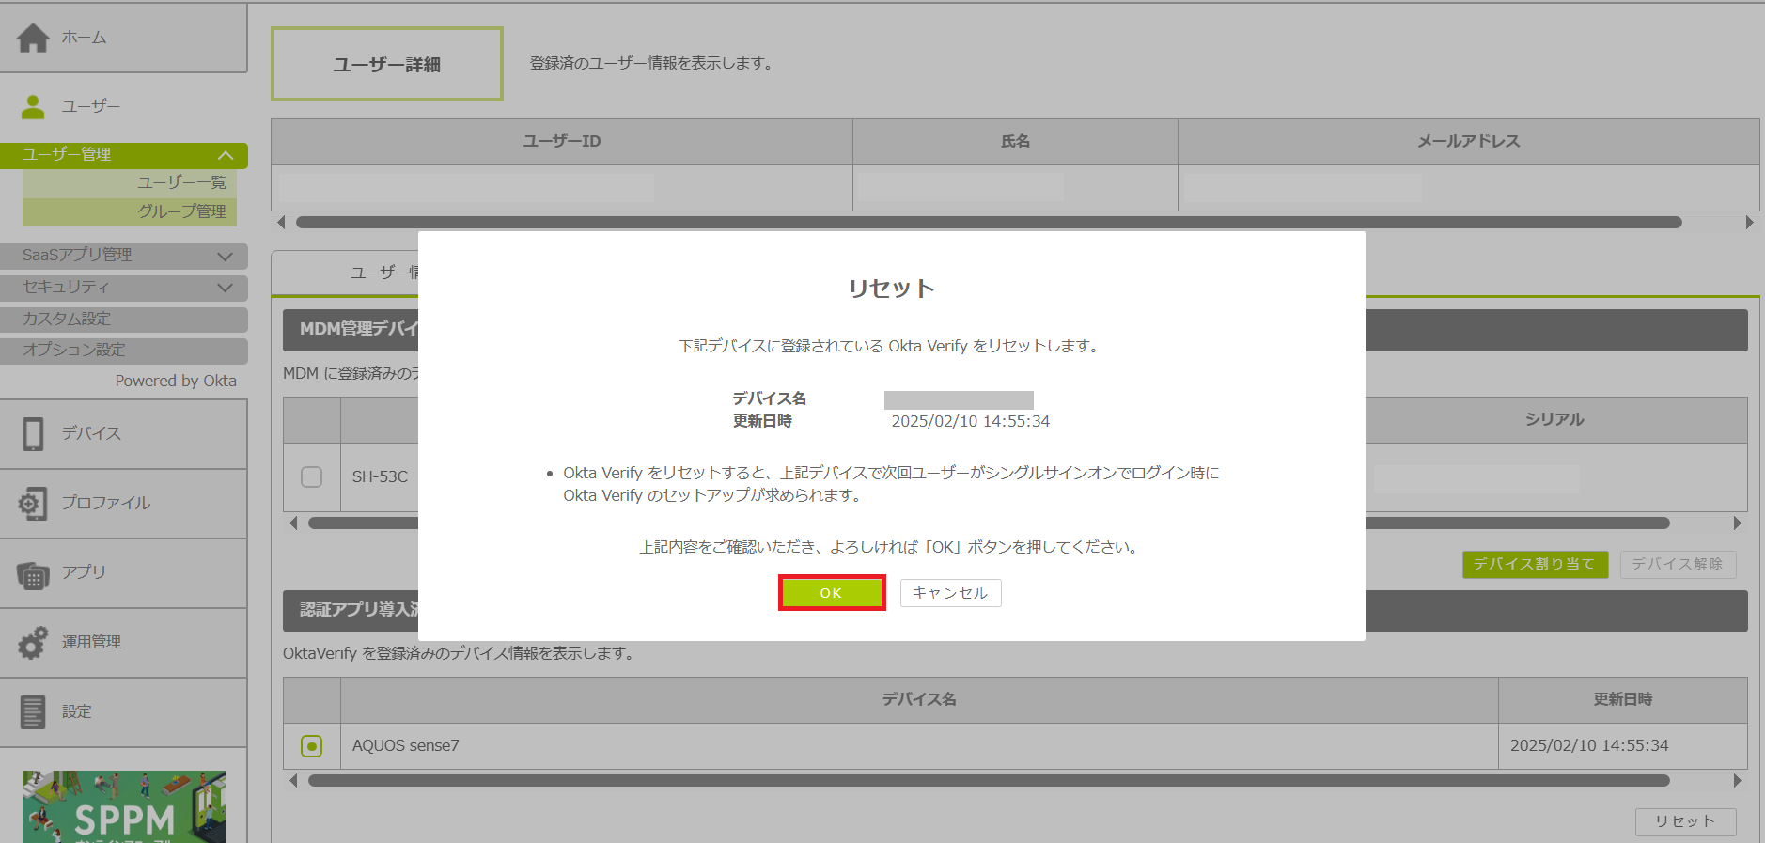Viewport: 1765px width, 843px height.
Task: Open ユーザー一覧 in the sidebar
Action: [x=181, y=183]
